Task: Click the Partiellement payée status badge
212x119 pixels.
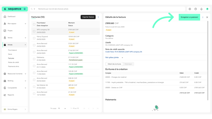Action: (76, 60)
